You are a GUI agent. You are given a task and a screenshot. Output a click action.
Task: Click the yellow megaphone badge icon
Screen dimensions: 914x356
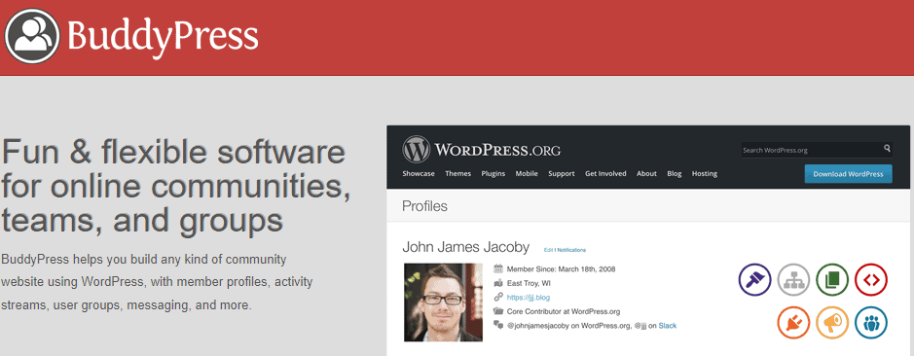coord(832,322)
